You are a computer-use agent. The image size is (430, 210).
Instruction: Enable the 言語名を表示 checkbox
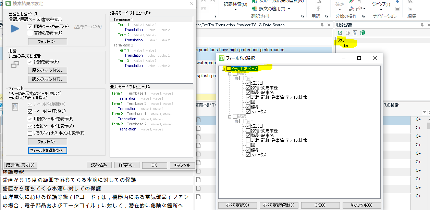(x=30, y=33)
